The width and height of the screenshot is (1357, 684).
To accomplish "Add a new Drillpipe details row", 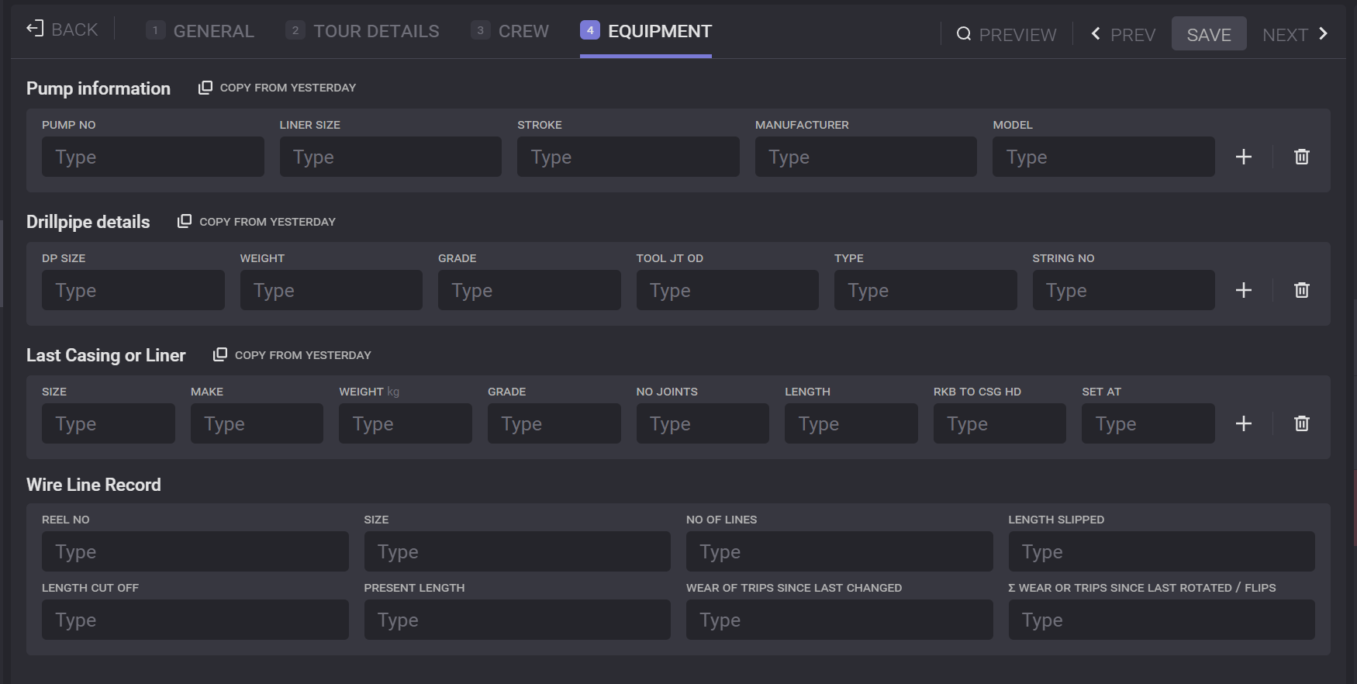I will [x=1243, y=290].
